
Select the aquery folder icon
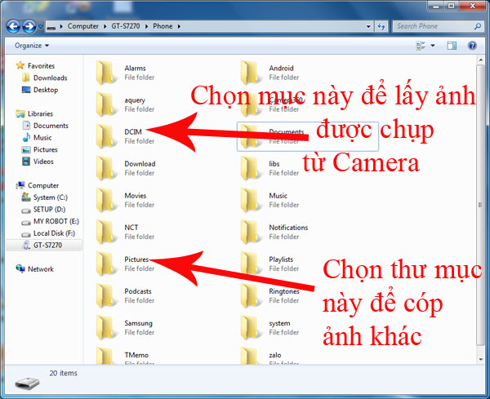(x=105, y=104)
